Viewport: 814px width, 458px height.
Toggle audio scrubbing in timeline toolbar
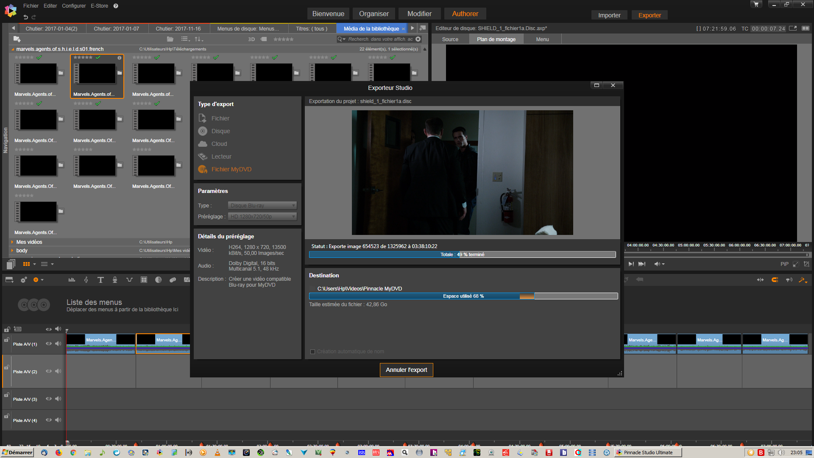point(789,280)
